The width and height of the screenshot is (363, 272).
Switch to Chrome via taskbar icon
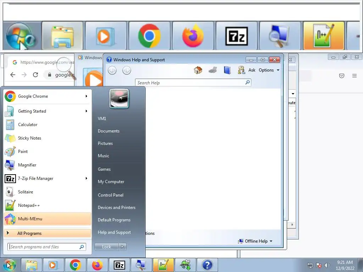76,265
